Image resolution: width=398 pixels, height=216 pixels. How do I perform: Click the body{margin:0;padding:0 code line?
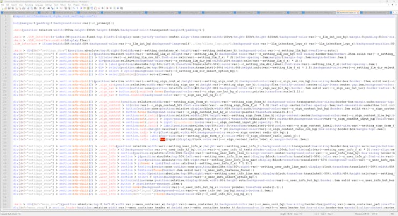click(63, 23)
